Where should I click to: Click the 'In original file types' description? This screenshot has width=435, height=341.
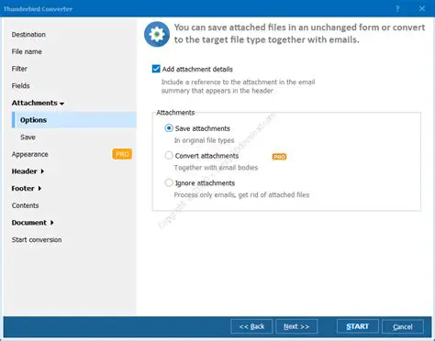(x=204, y=140)
